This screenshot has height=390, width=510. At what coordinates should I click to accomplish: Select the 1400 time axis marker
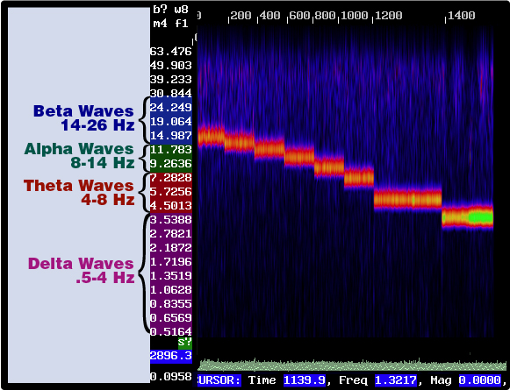[x=461, y=16]
